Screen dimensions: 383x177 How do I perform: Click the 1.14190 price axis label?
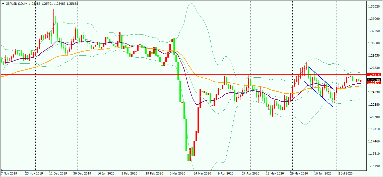point(374,166)
